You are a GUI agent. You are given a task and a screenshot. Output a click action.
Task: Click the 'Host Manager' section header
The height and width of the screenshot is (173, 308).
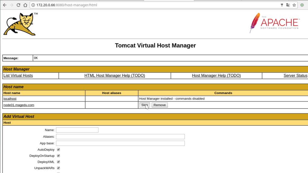click(x=155, y=69)
